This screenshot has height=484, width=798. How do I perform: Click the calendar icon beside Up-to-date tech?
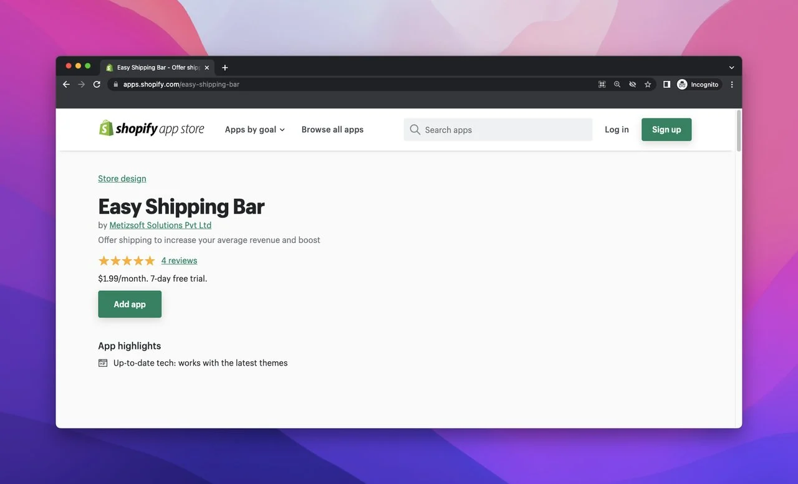(103, 363)
